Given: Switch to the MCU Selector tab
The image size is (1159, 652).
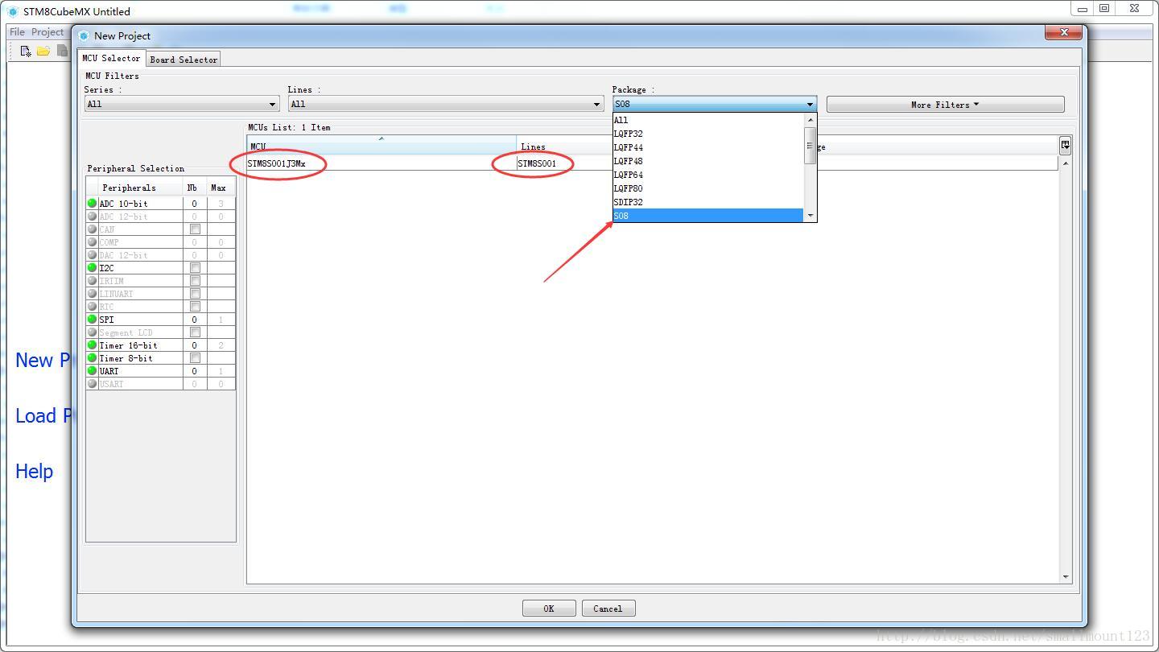Looking at the screenshot, I should point(111,58).
